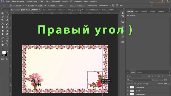Screen dimensions: 171x96
Task: Select the Rectangular Marquee tool
Action: (x=7, y=13)
